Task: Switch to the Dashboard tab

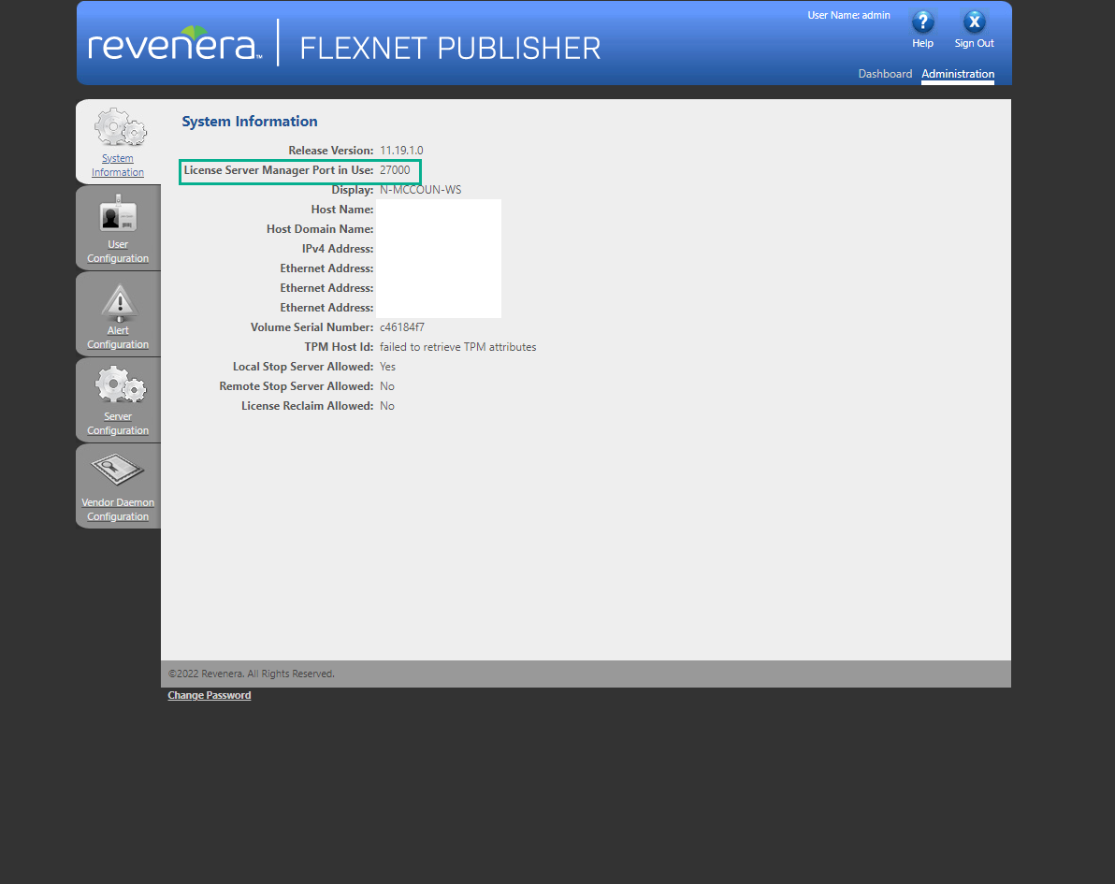Action: point(885,74)
